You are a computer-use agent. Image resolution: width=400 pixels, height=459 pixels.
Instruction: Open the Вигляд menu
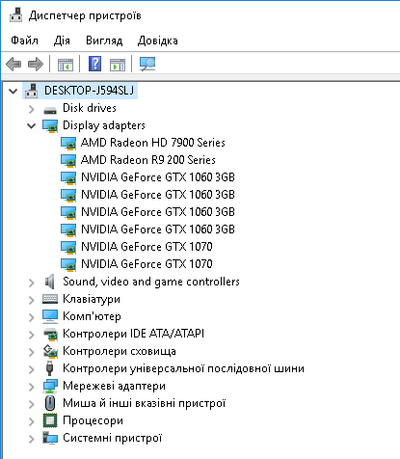point(104,40)
